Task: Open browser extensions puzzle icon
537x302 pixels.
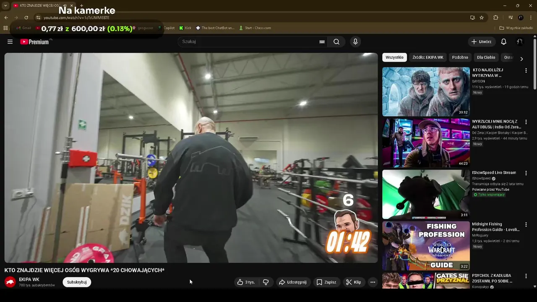Action: pos(495,18)
